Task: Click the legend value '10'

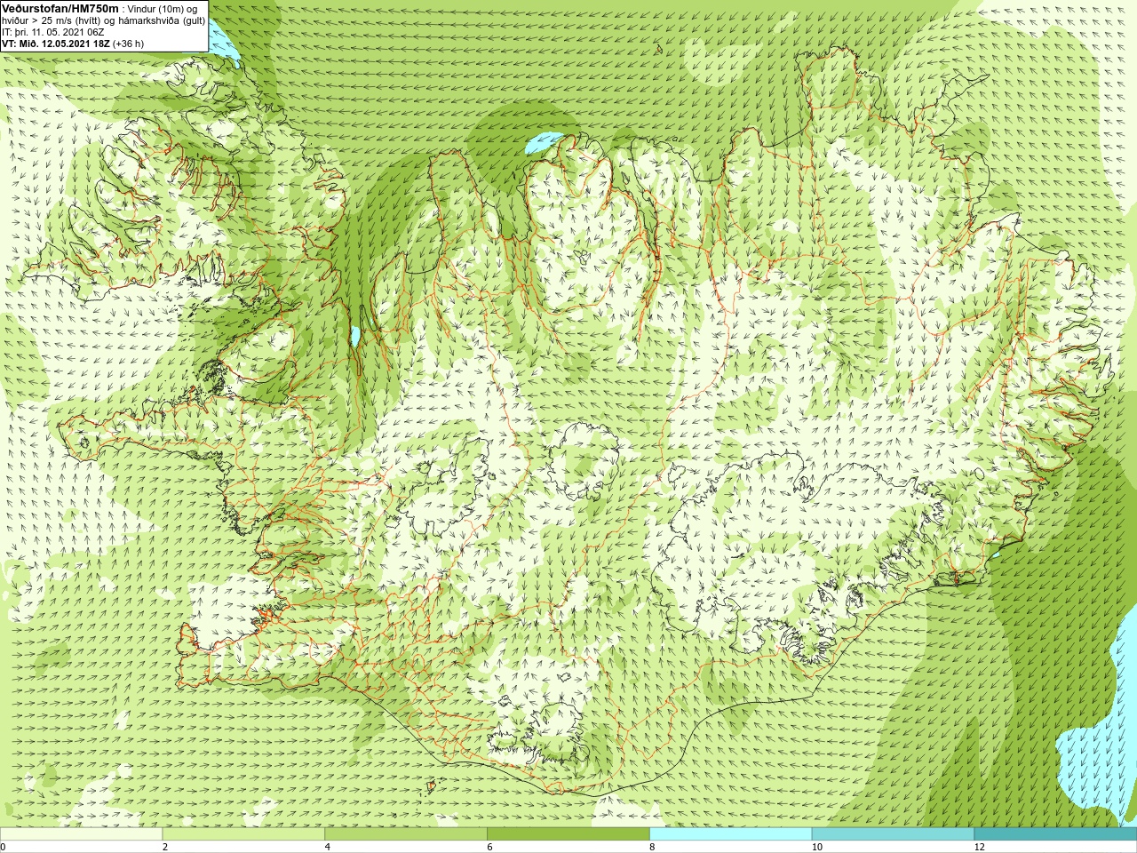Action: click(x=817, y=847)
